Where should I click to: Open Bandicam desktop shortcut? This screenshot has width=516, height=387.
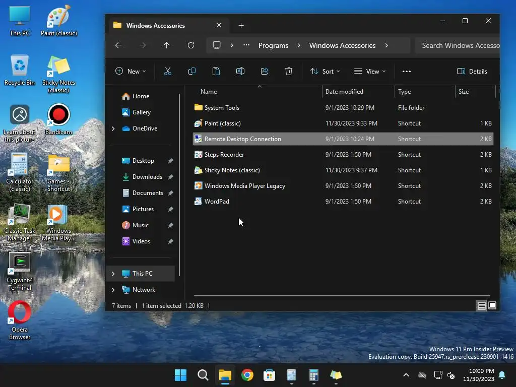coord(58,119)
